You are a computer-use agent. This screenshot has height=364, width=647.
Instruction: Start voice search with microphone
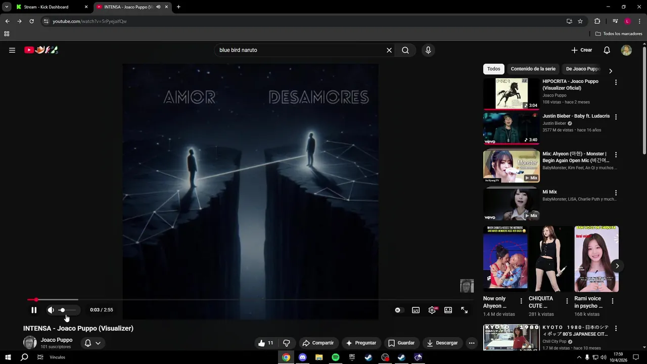(x=428, y=50)
